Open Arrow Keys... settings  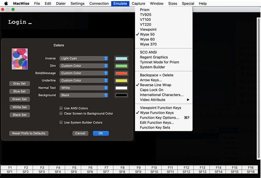point(164,80)
